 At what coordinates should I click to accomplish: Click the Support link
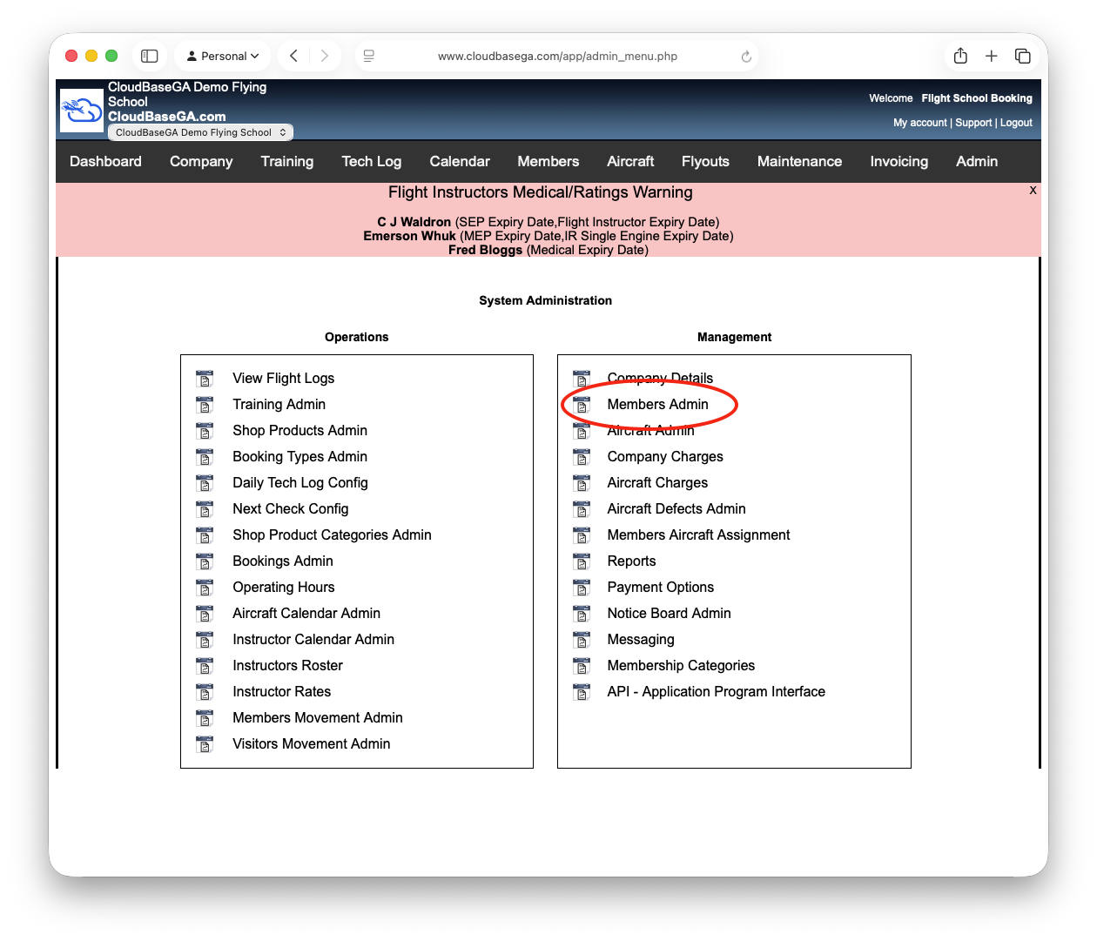point(973,123)
